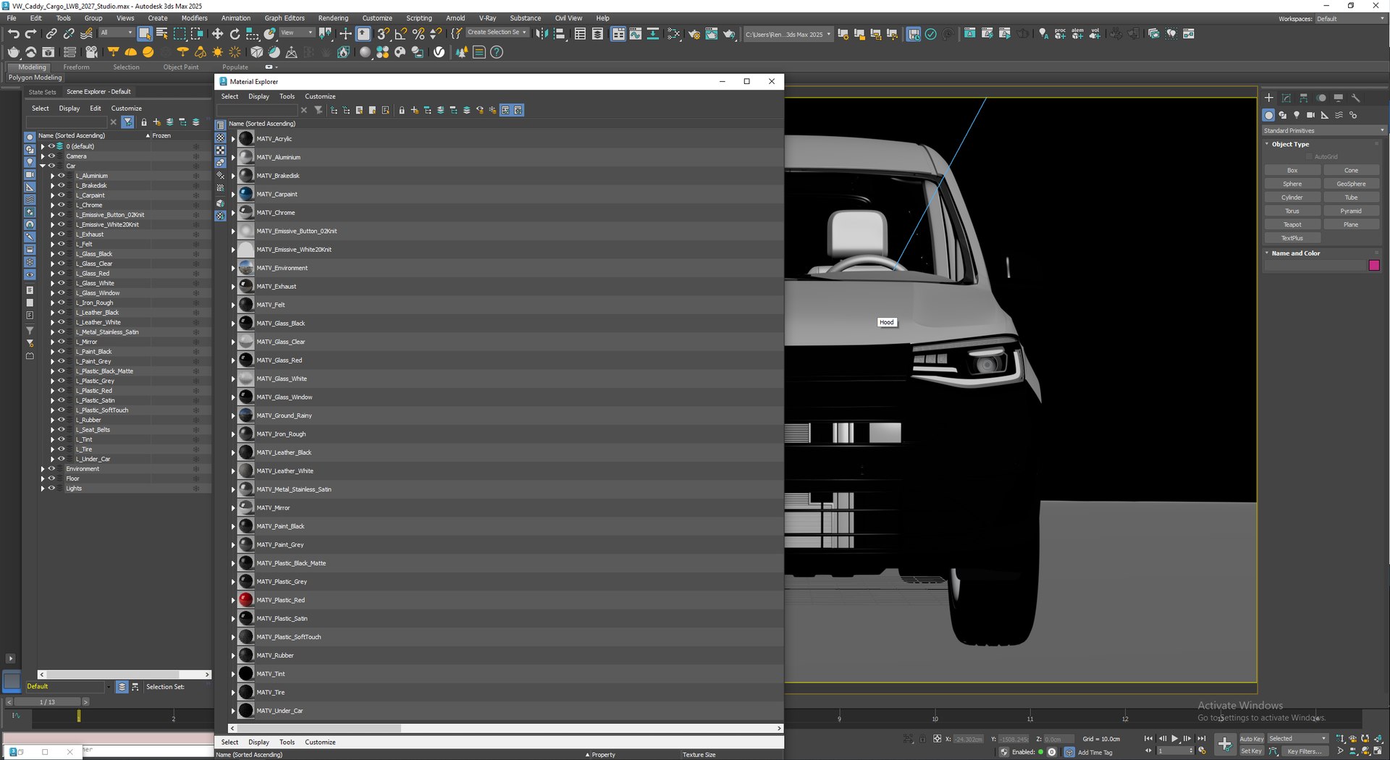The width and height of the screenshot is (1390, 760).
Task: Click the large Set Keys plus button
Action: (1225, 743)
